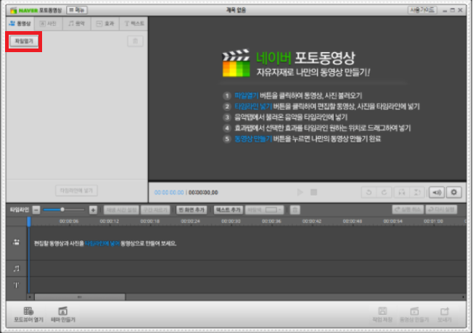Click blue 타임라인 넣기 text in step 2

253,106
